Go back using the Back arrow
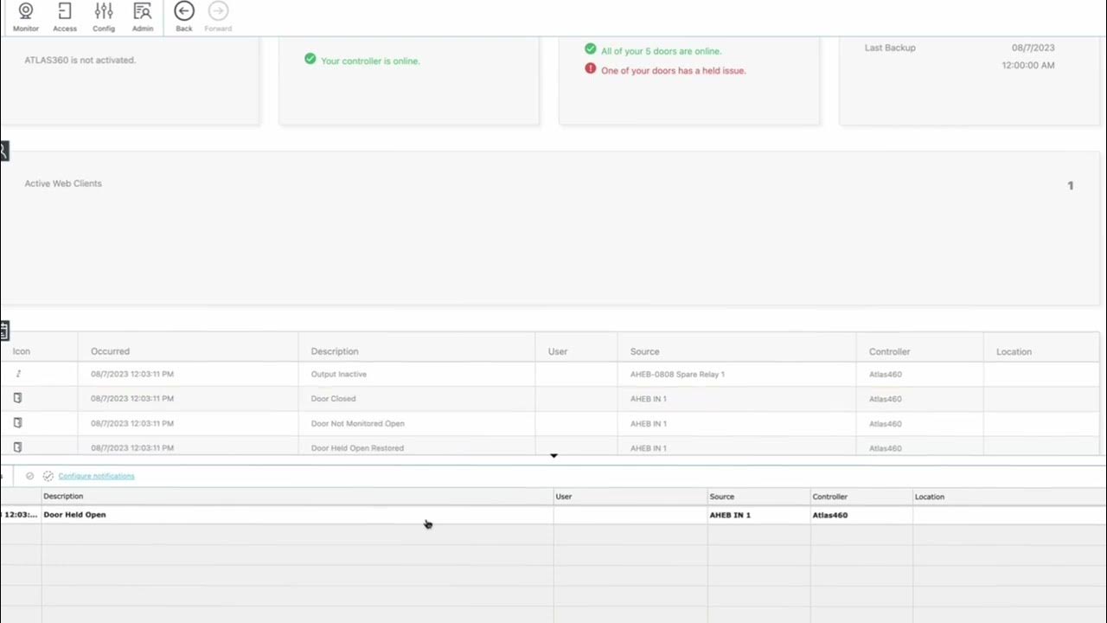Viewport: 1107px width, 623px height. coord(184,16)
